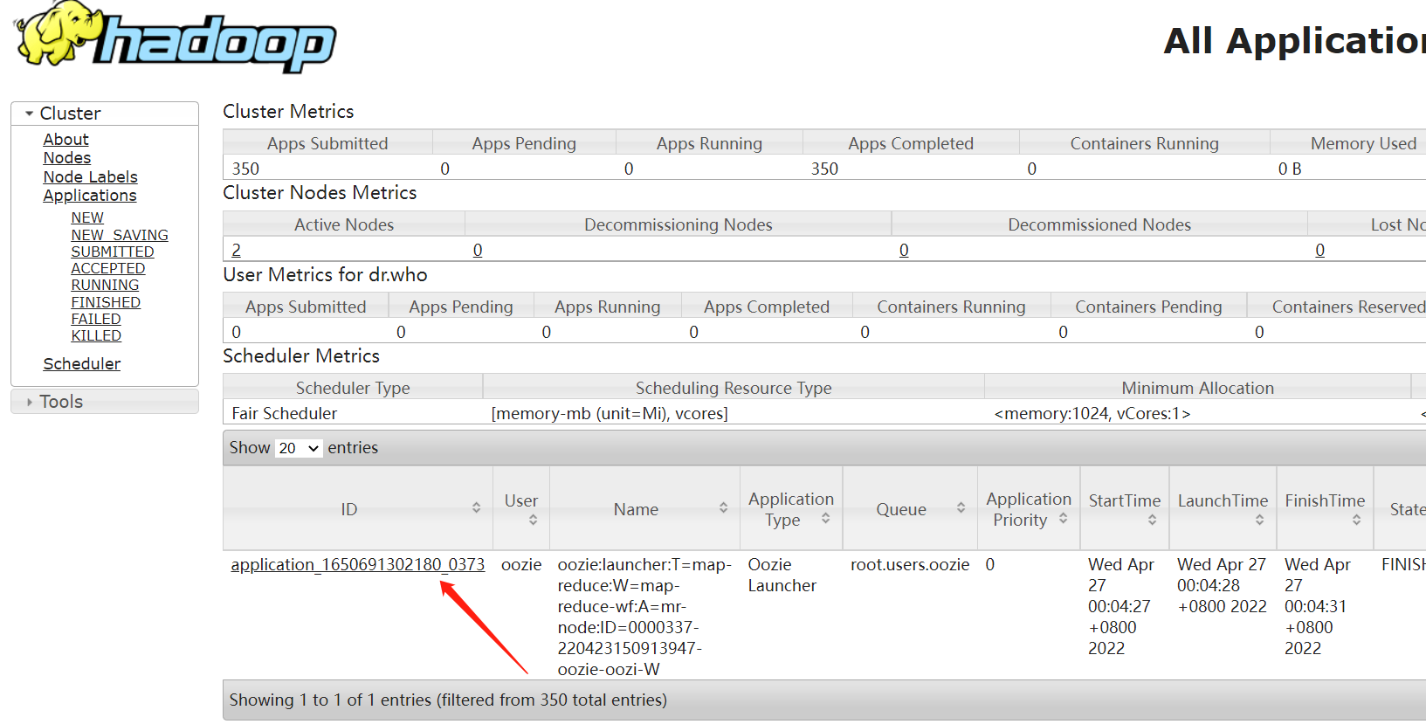
Task: Filter applications by FINISHED state
Action: [x=106, y=302]
